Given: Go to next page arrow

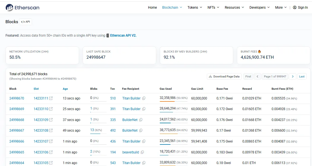Looking at the screenshot, I should [x=292, y=76].
